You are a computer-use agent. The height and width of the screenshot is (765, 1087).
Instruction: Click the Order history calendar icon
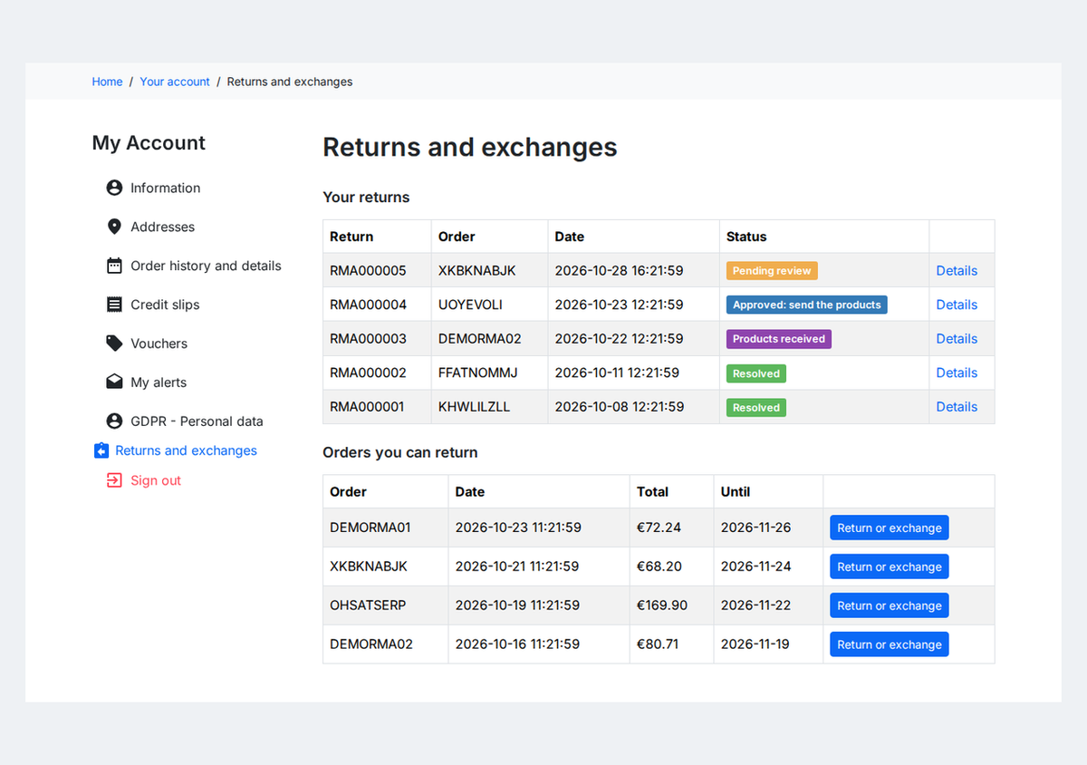coord(114,266)
